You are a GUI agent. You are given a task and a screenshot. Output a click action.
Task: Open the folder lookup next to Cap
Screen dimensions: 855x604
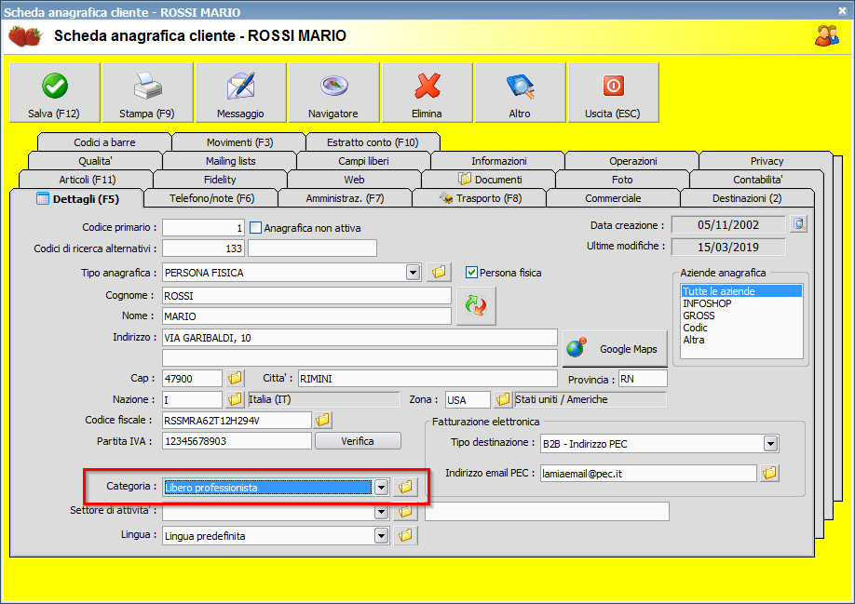pos(235,378)
